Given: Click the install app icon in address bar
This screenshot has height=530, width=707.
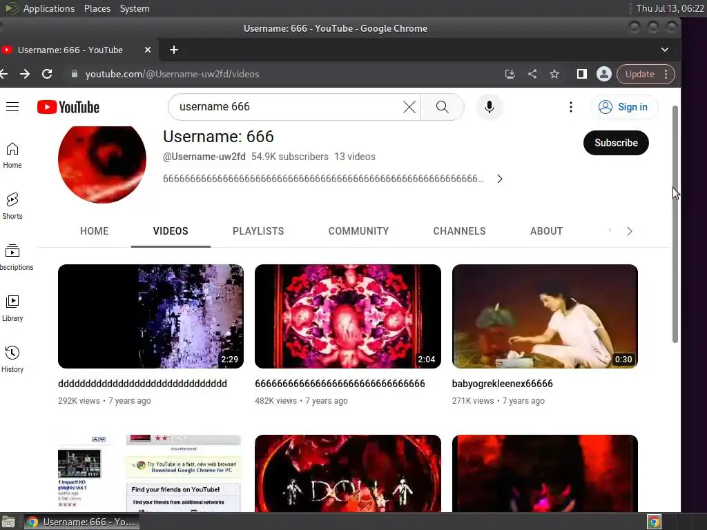Looking at the screenshot, I should [510, 74].
